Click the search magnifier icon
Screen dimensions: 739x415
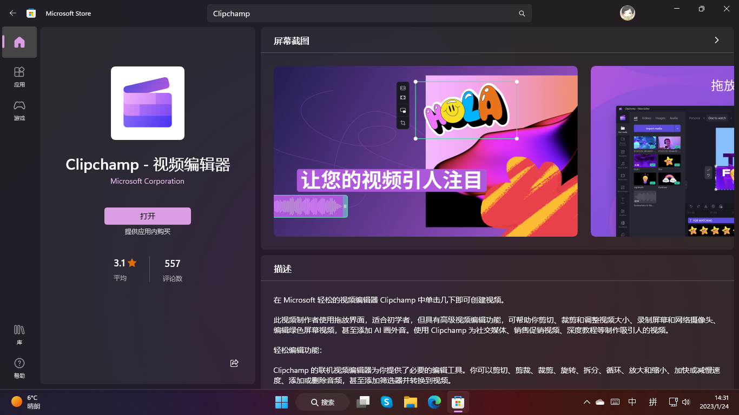tap(522, 14)
